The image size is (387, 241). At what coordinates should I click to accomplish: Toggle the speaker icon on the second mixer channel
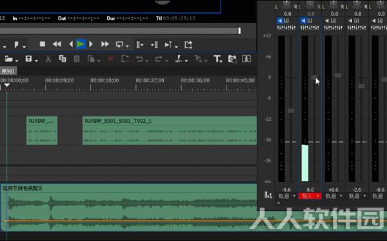tap(303, 21)
